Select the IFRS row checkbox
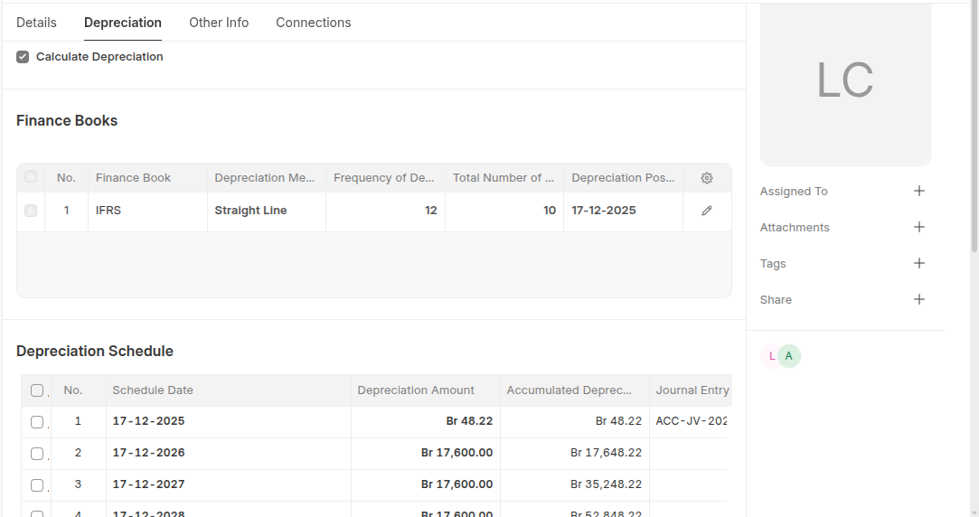Image resolution: width=979 pixels, height=517 pixels. (31, 211)
